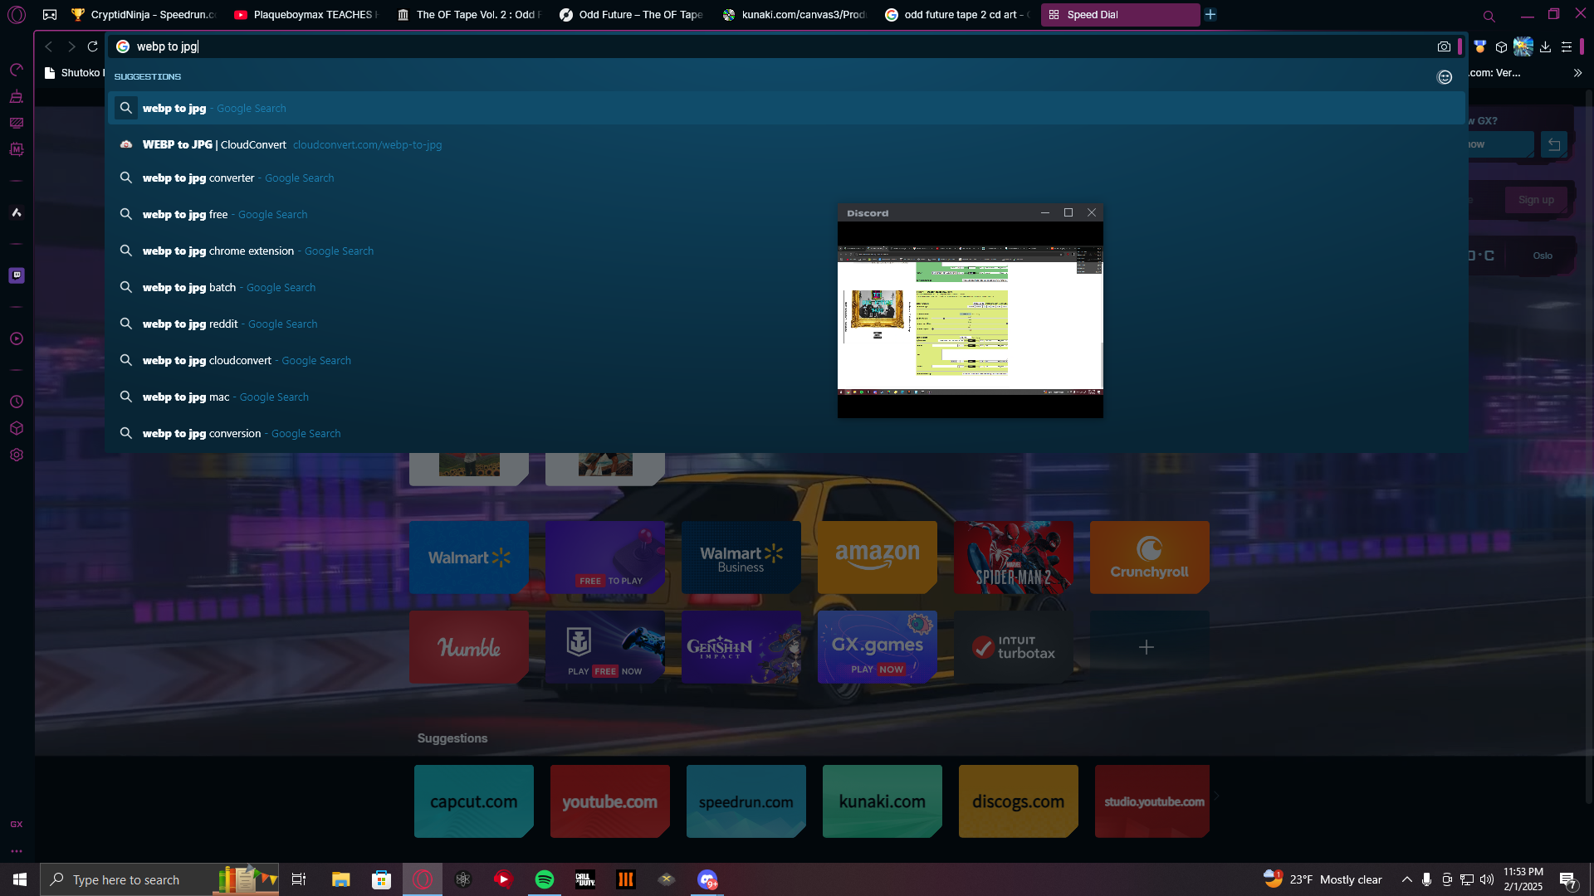1594x896 pixels.
Task: Open the Downloads icon in toolbar
Action: click(1545, 47)
